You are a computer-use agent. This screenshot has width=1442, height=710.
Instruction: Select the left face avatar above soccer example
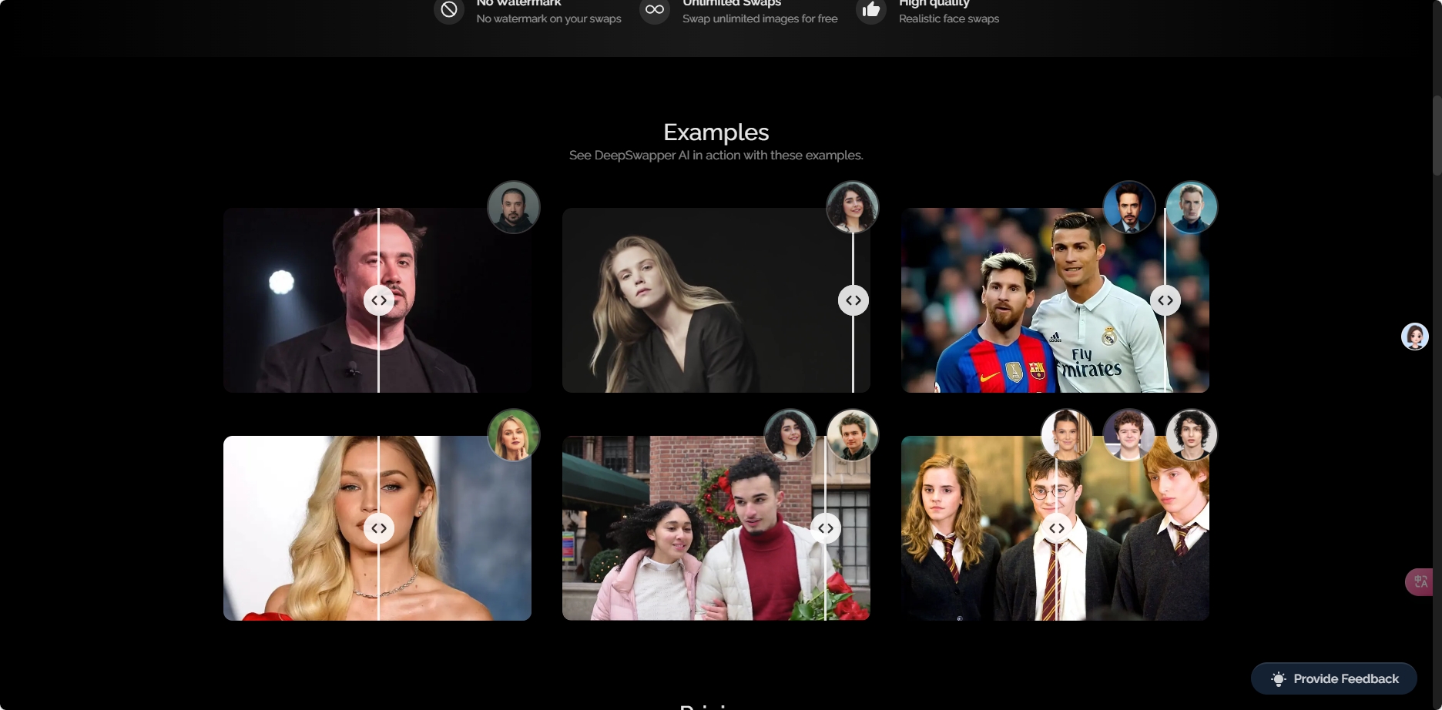pyautogui.click(x=1129, y=207)
